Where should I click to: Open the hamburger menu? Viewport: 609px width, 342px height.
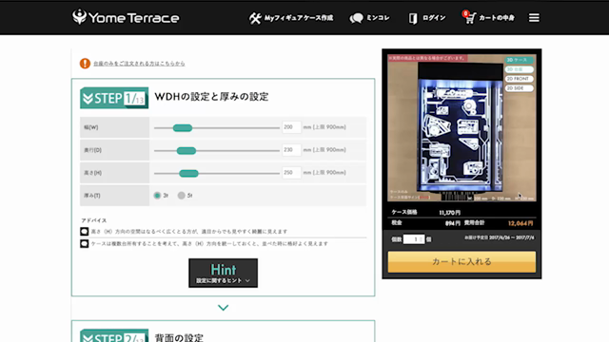coord(534,18)
